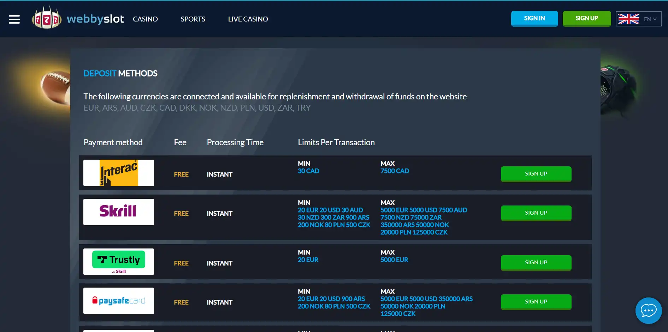Sign up using the paysafecard row button
668x332 pixels.
pyautogui.click(x=536, y=302)
